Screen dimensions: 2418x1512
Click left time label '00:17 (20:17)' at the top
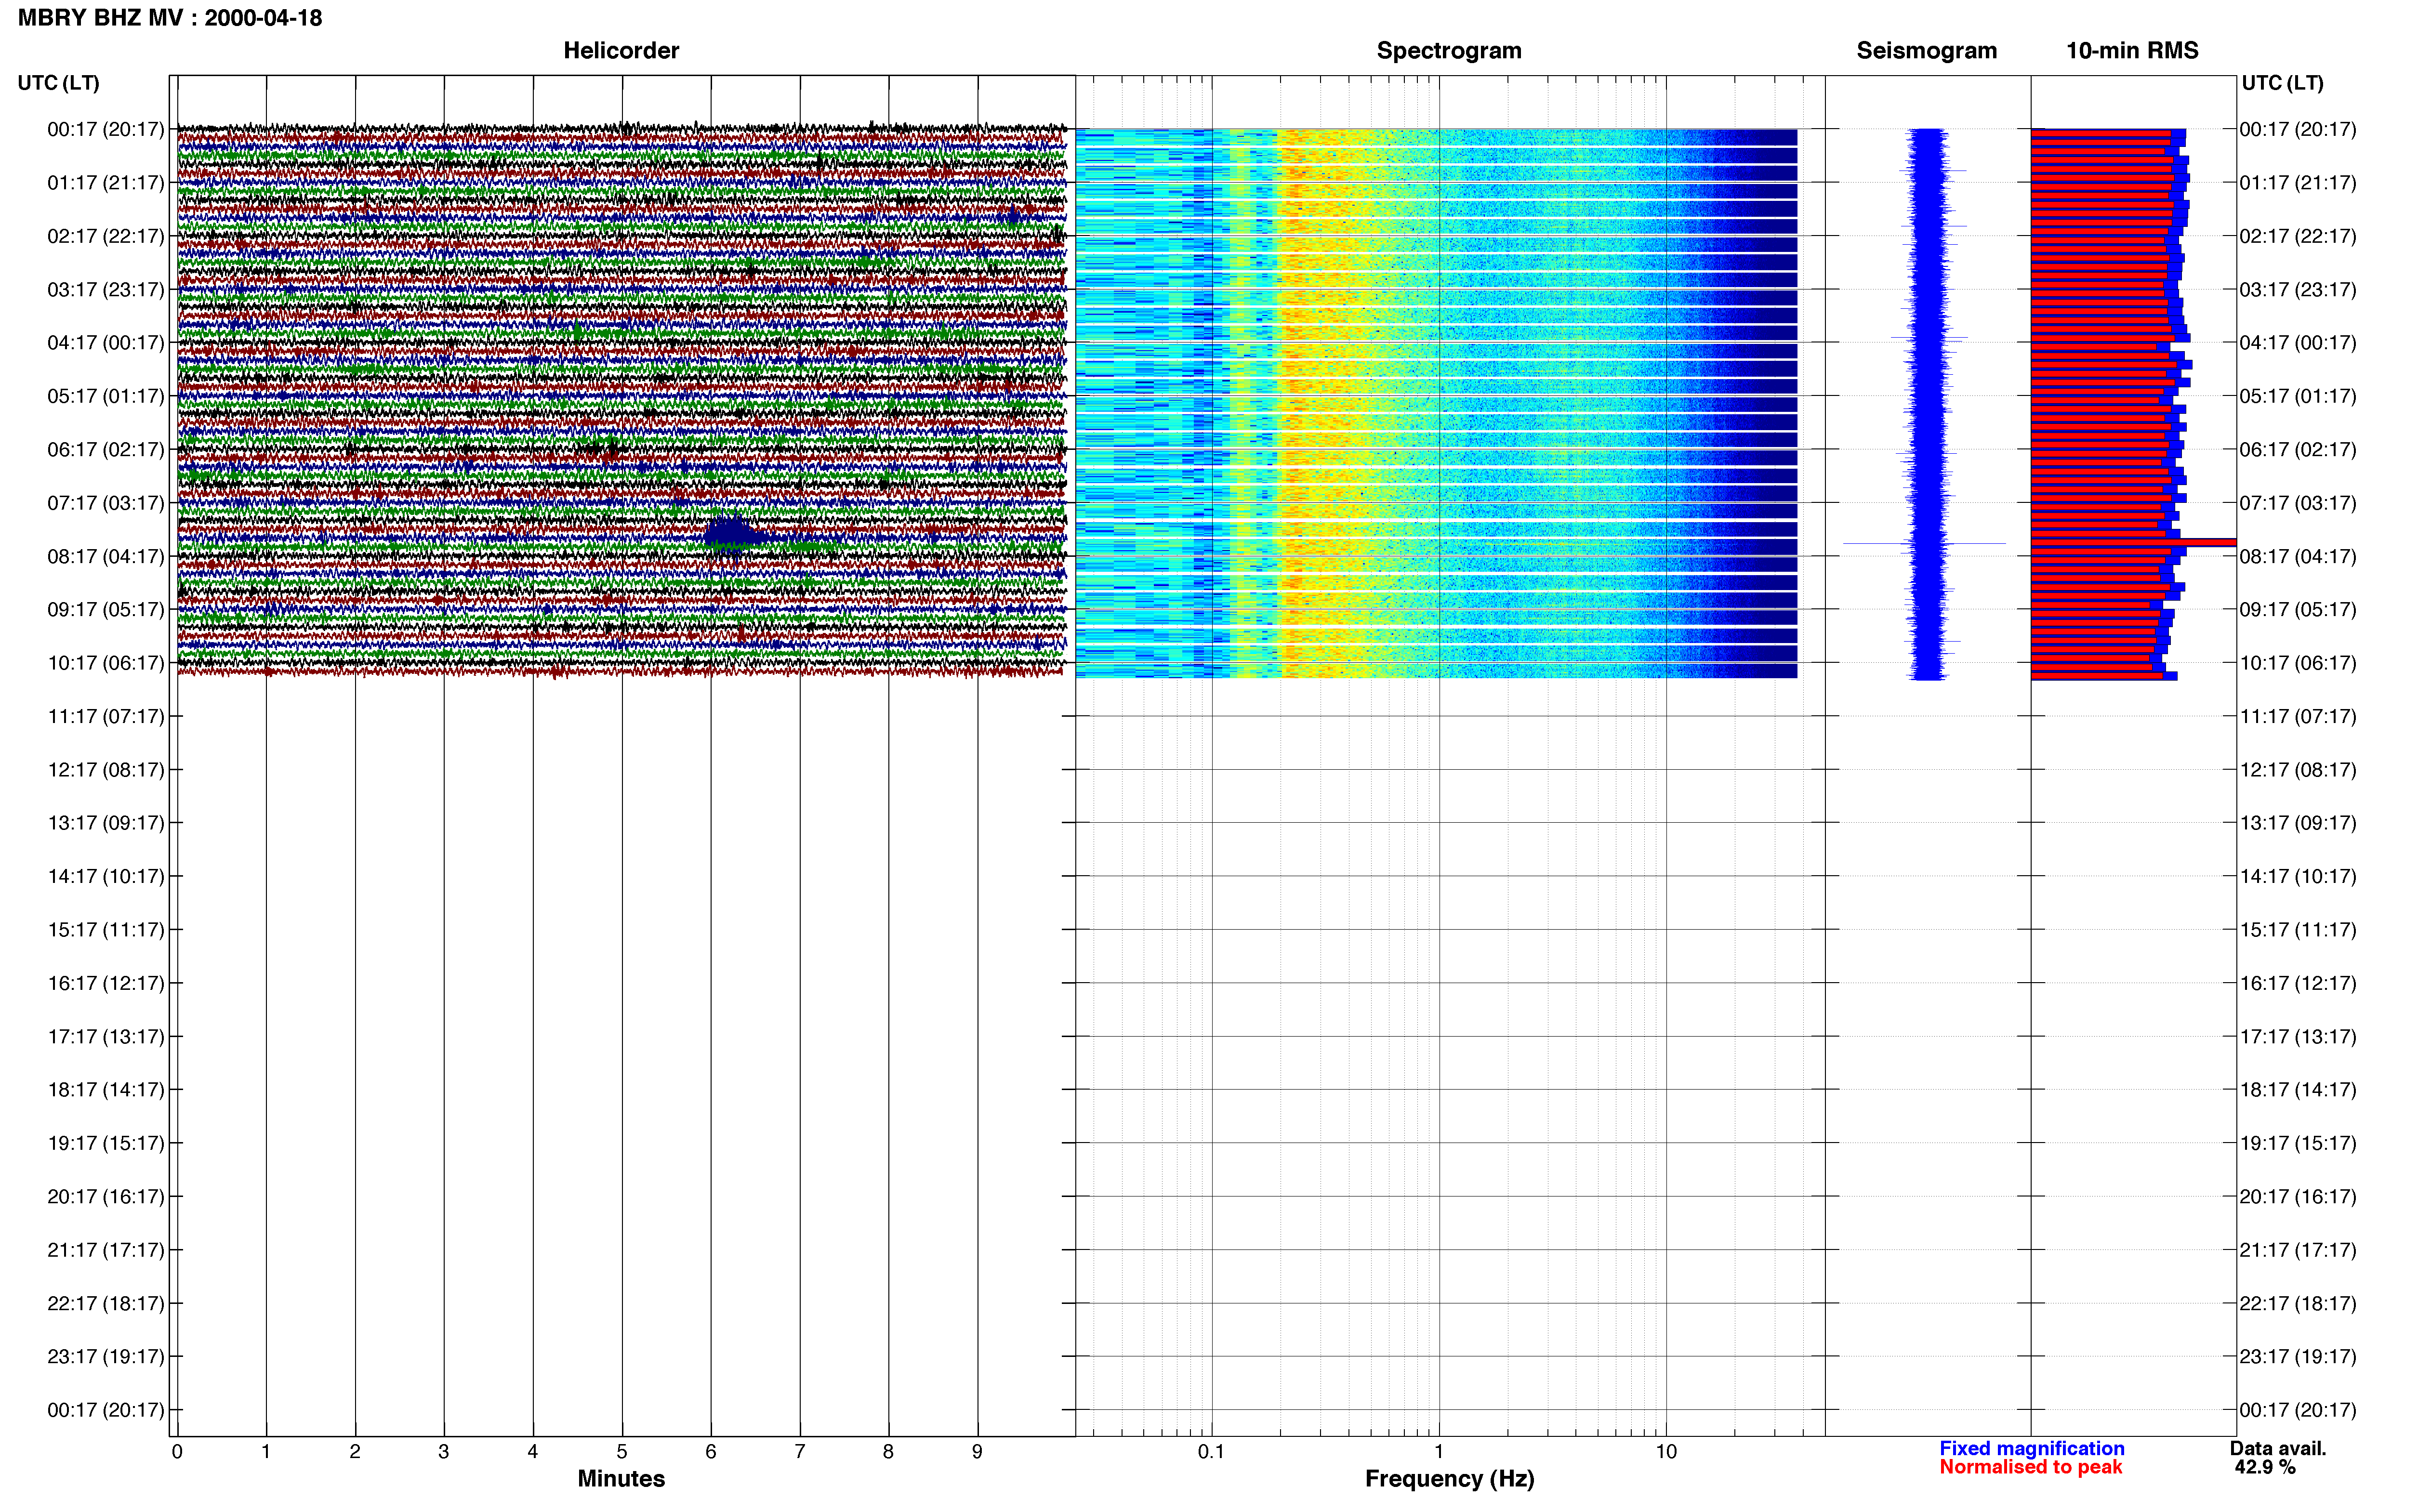[x=105, y=129]
